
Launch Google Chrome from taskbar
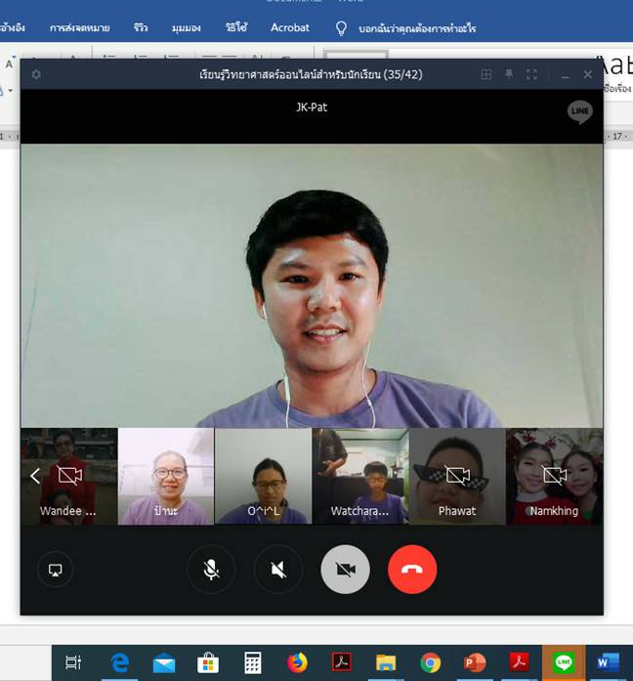[430, 662]
